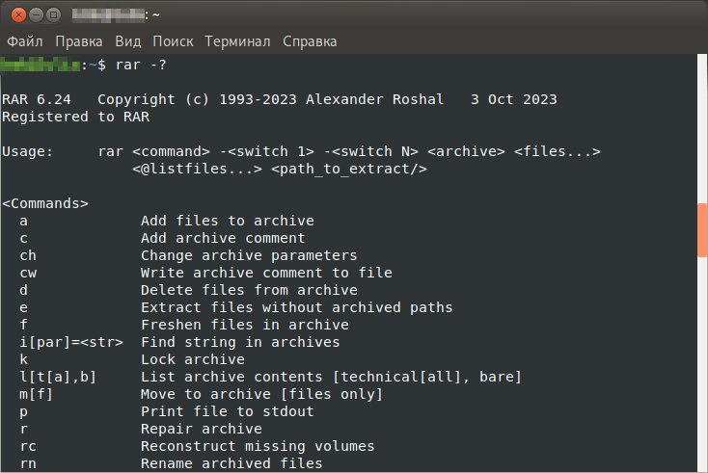Viewport: 708px width, 473px height.
Task: Maximize the terminal window
Action: pyautogui.click(x=52, y=15)
